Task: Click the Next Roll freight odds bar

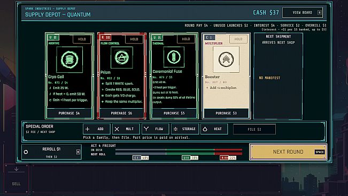Action: pyautogui.click(x=179, y=154)
